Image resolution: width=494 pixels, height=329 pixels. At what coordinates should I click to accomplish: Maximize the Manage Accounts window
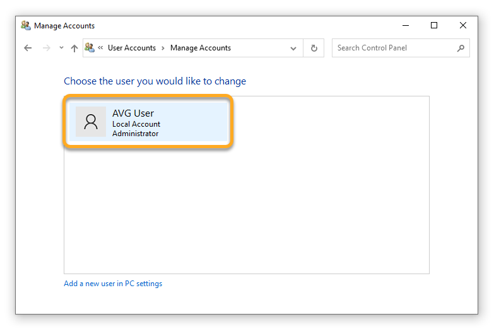(x=434, y=26)
